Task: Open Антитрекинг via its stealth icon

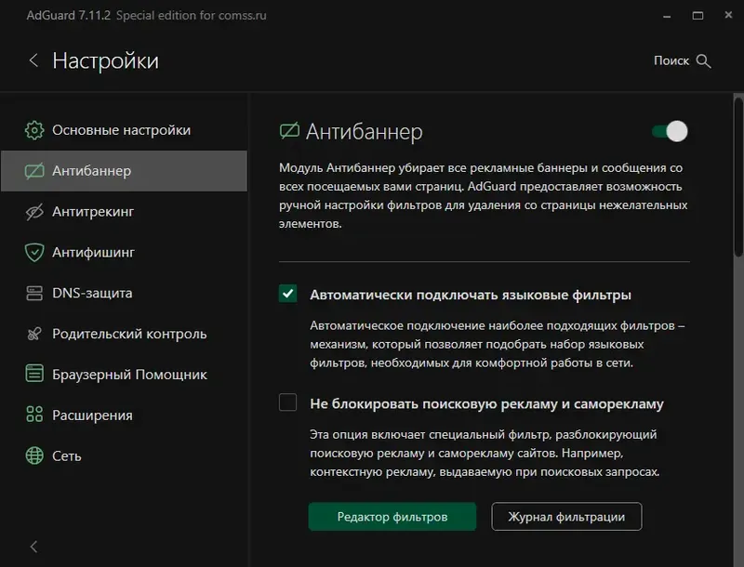Action: pos(35,211)
